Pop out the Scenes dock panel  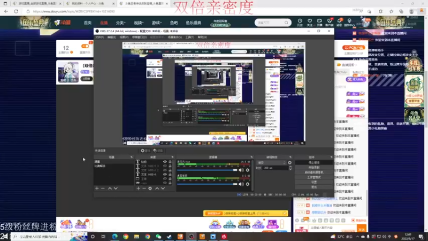pos(132,157)
